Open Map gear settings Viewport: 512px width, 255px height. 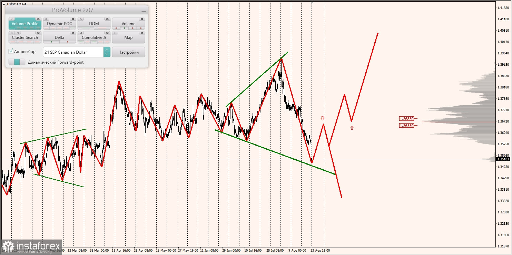click(x=142, y=33)
